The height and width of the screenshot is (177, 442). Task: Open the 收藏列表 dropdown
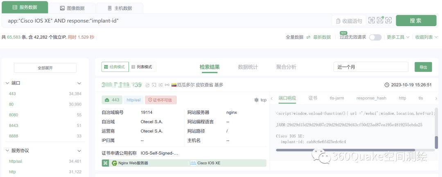[x=426, y=37]
